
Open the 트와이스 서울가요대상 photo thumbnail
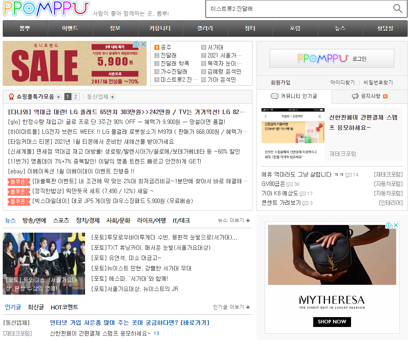coord(44,264)
